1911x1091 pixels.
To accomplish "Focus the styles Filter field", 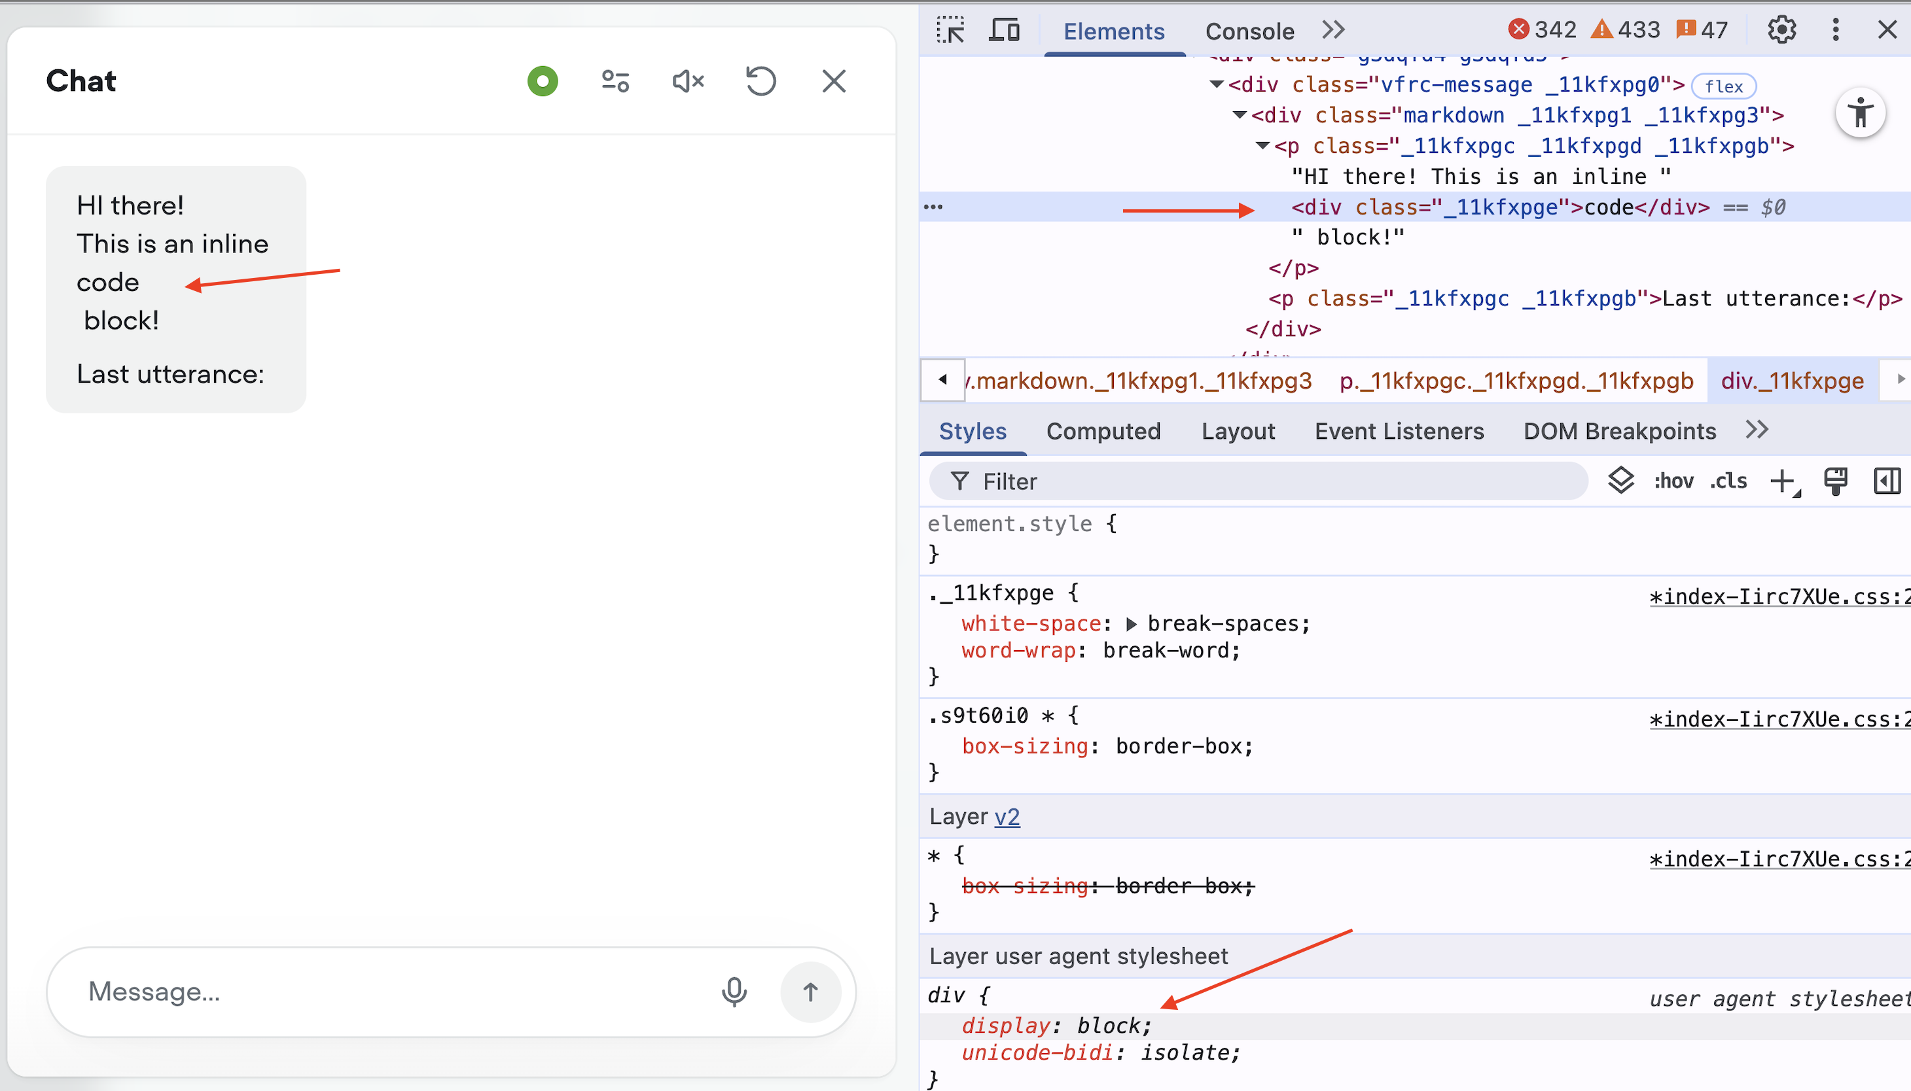I will pos(1258,481).
